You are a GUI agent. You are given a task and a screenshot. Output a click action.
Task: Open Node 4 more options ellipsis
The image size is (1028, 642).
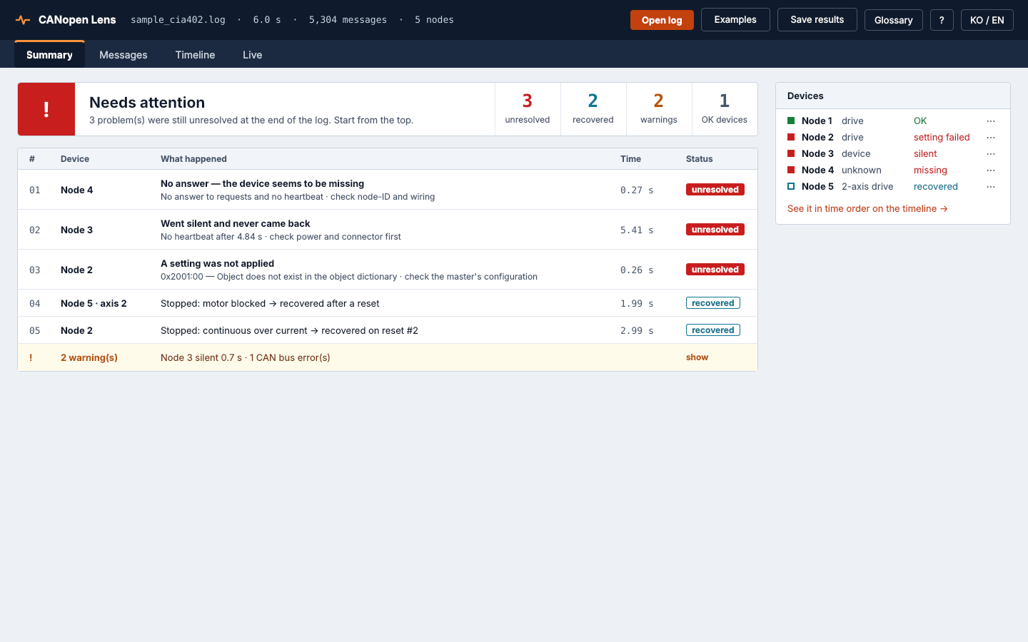click(991, 170)
